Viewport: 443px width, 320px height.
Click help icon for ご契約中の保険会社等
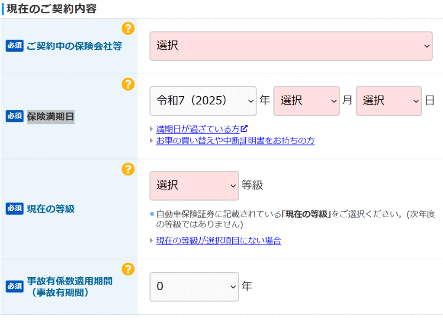128,29
